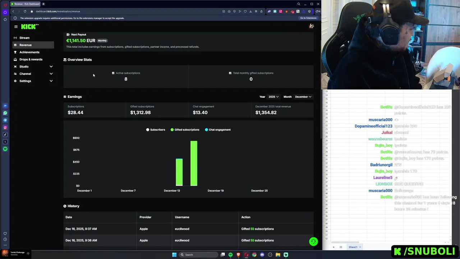
Task: Open TikTok in Opera sidebar
Action: pyautogui.click(x=5, y=135)
